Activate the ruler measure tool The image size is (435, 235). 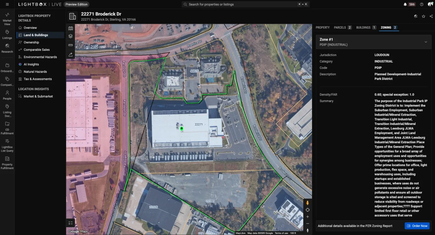tap(71, 45)
